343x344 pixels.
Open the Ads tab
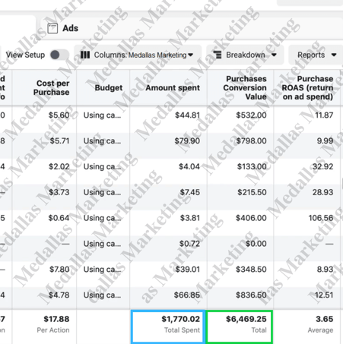(192, 28)
